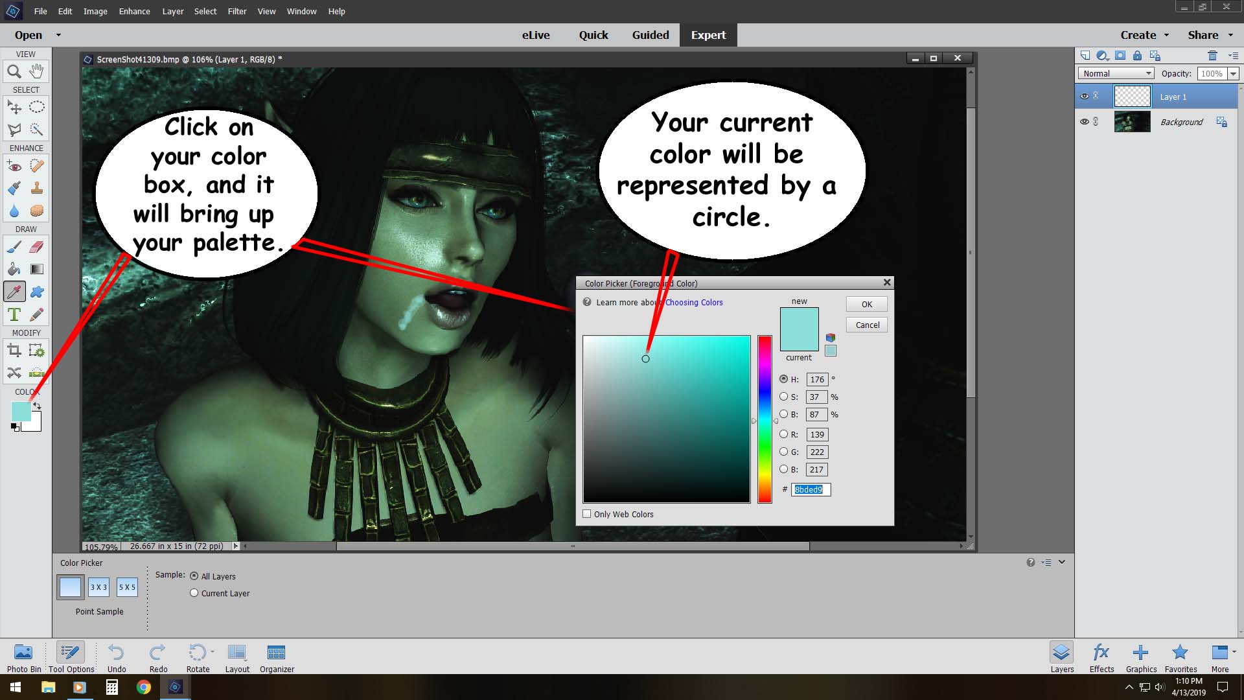Select the Color Picker eyedropper tool
The width and height of the screenshot is (1244, 700).
(x=14, y=292)
